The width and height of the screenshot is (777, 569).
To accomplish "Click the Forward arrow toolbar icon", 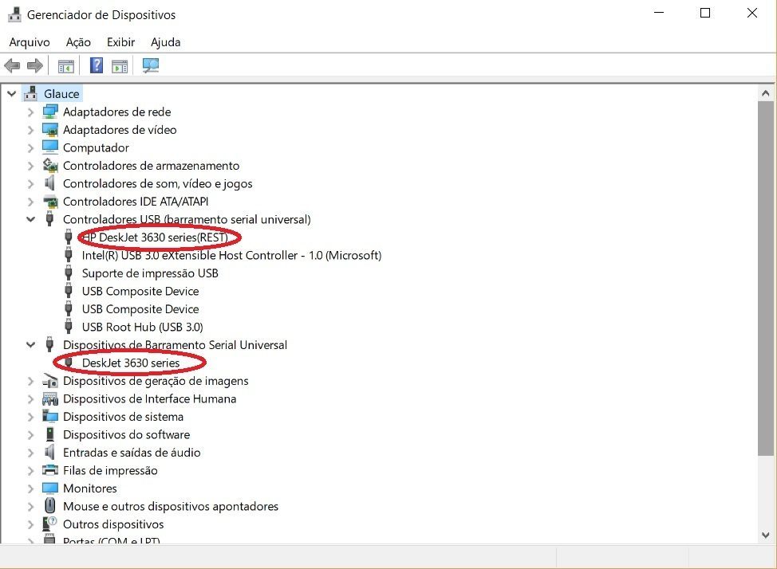I will (34, 65).
